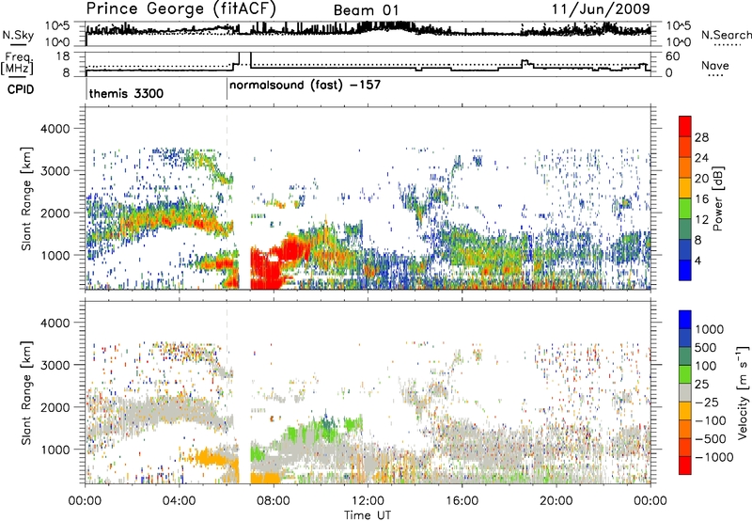Pick the red bottom segment of Velocity colorbar
The width and height of the screenshot is (752, 521).
685,466
